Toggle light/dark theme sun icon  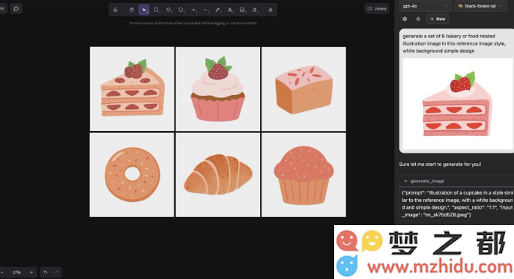[x=418, y=19]
